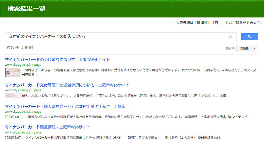265x143 pixels.
Task: Click the URL under the 交付申請の手続き result
Action: 23,111
